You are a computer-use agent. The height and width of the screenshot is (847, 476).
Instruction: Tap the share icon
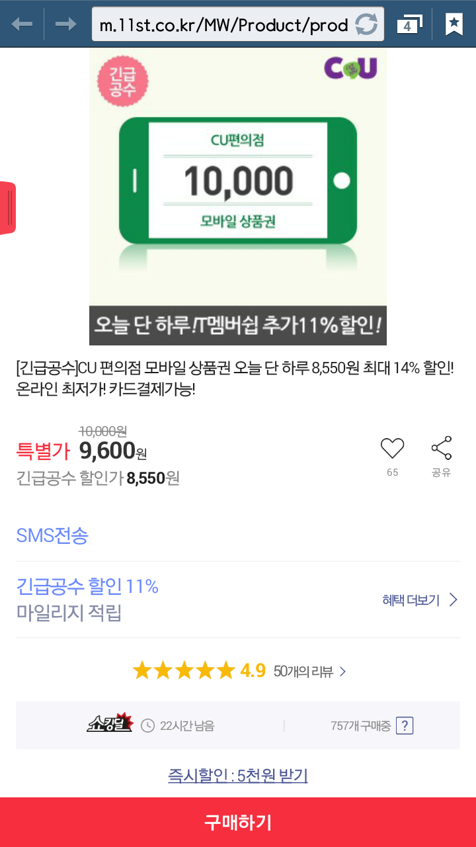(441, 449)
